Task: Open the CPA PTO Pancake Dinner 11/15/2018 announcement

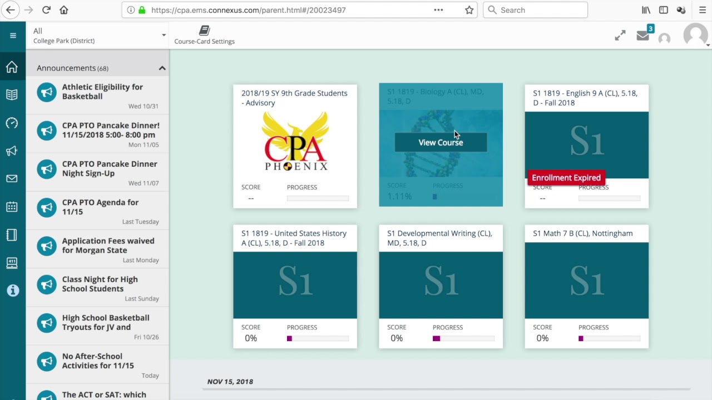Action: pyautogui.click(x=98, y=133)
